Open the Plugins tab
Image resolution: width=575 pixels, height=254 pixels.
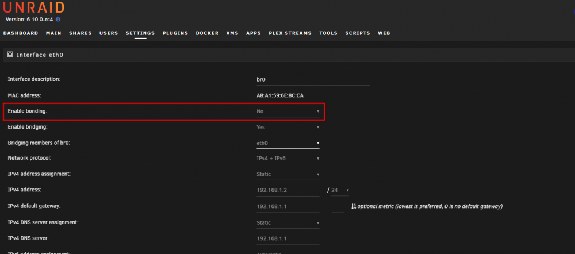pos(175,33)
